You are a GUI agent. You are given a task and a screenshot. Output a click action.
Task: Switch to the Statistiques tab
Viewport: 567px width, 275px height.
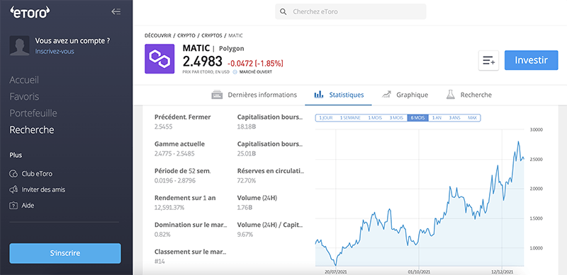[x=339, y=95]
